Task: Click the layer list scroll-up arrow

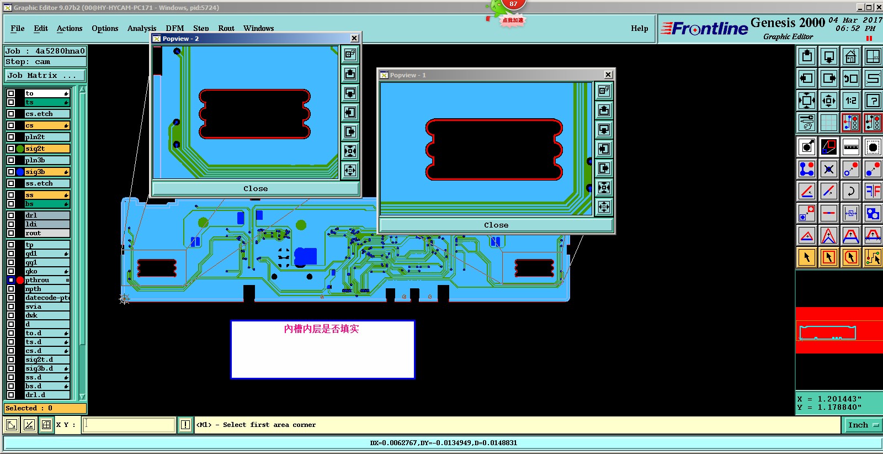Action: coord(83,89)
